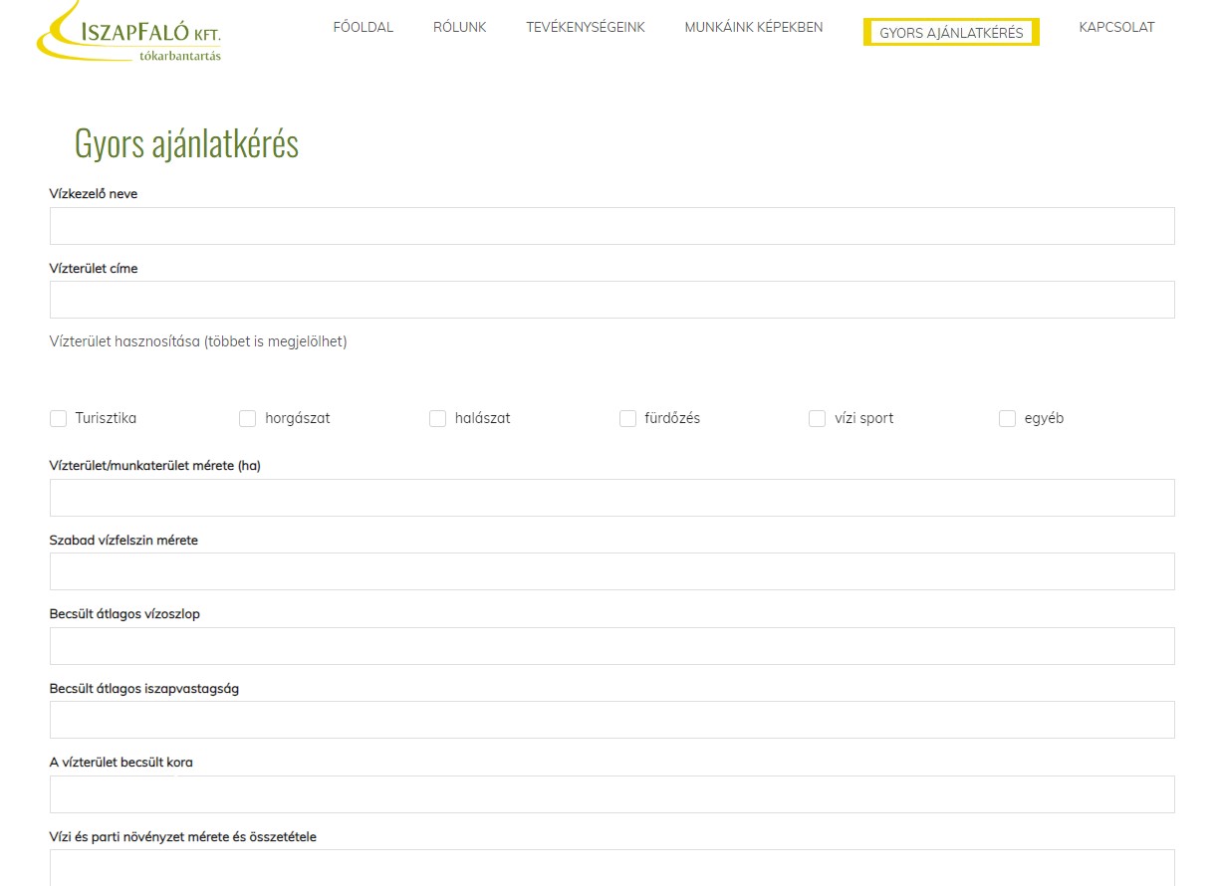Viewport: 1216px width, 886px height.
Task: Click the 'Vízterület hasznosítása (többet is megjelölhet)' label
Action: tap(198, 341)
